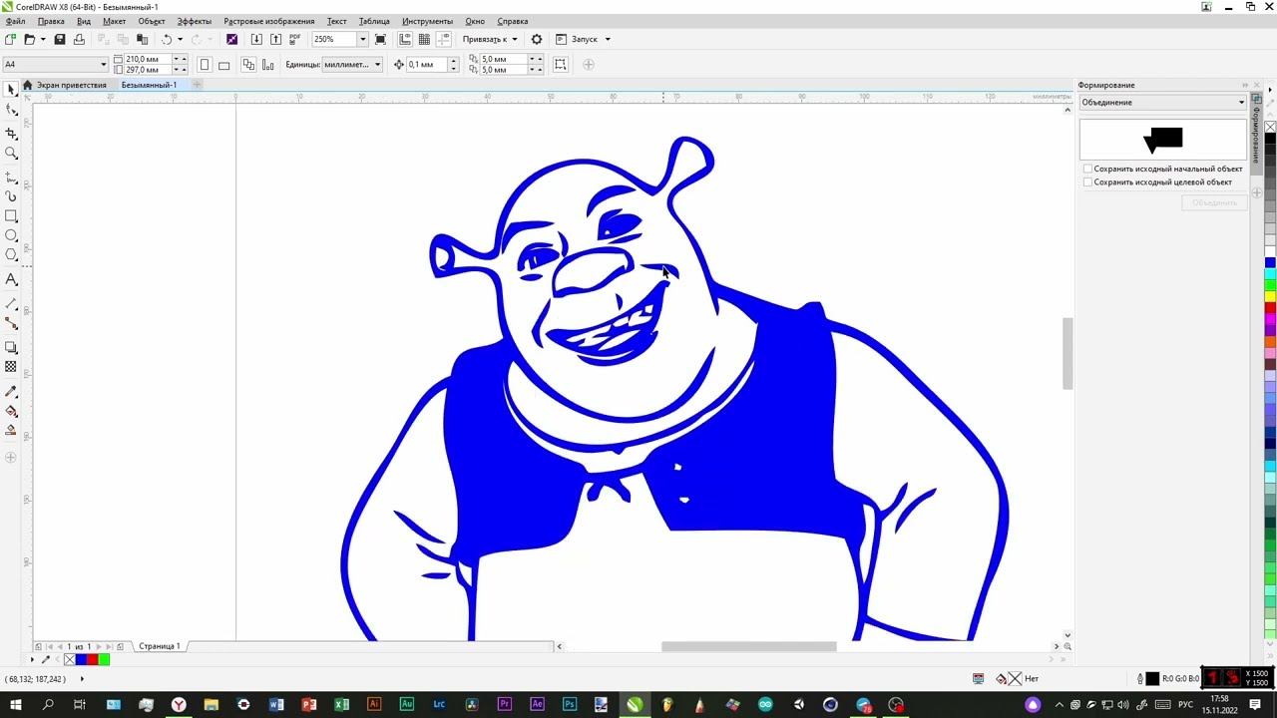The image size is (1277, 718).
Task: Select the Text tool
Action: [11, 279]
